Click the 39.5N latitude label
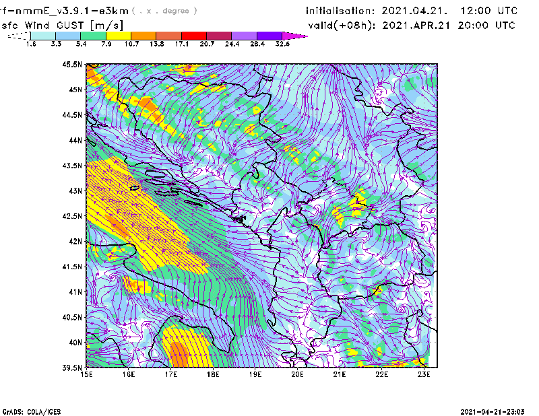This screenshot has width=539, height=416. (72, 368)
